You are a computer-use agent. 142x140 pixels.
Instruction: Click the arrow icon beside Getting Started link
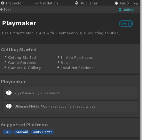tap(5, 57)
